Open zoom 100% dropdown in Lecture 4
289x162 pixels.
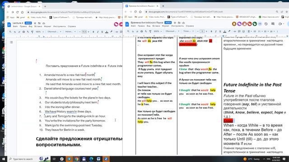[x=40, y=32]
